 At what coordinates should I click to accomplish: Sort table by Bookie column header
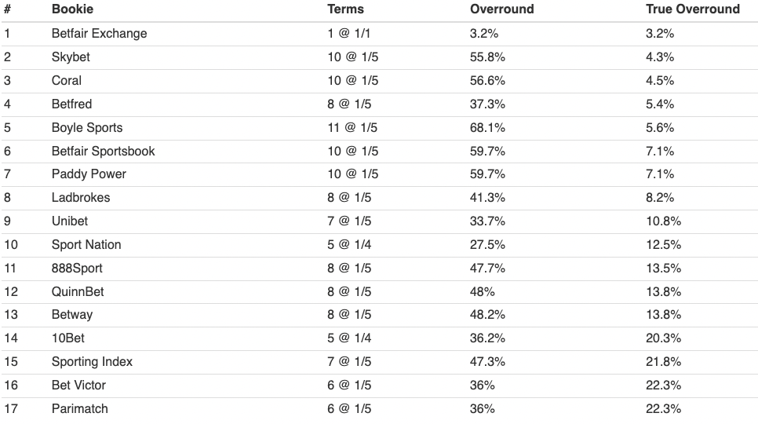click(x=72, y=9)
